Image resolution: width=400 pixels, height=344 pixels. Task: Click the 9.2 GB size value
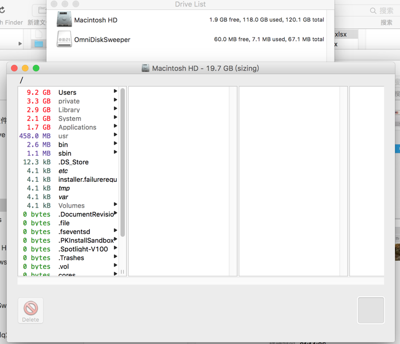39,92
